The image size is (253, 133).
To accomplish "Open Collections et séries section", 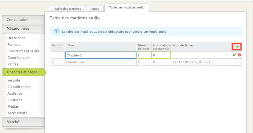I will pos(23,51).
